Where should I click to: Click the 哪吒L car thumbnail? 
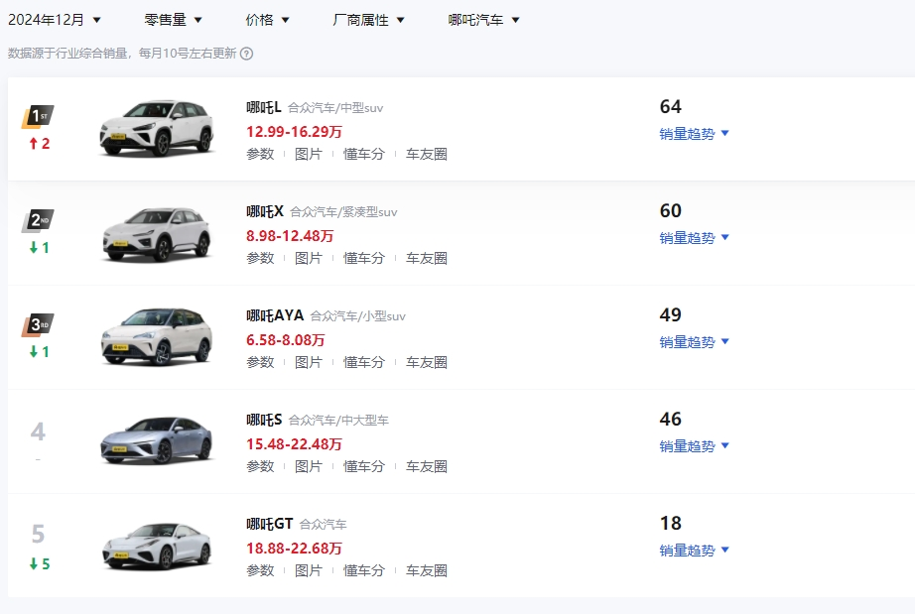[157, 129]
